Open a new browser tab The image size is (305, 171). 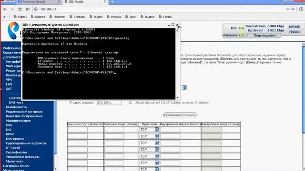[x=112, y=1]
